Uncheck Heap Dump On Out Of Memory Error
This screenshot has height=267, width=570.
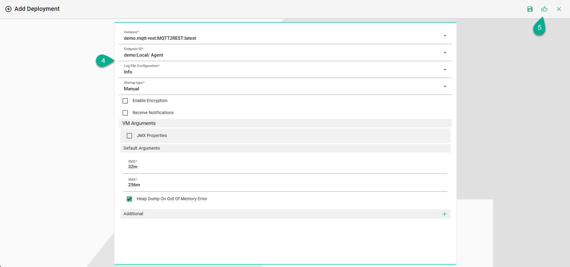pyautogui.click(x=129, y=199)
